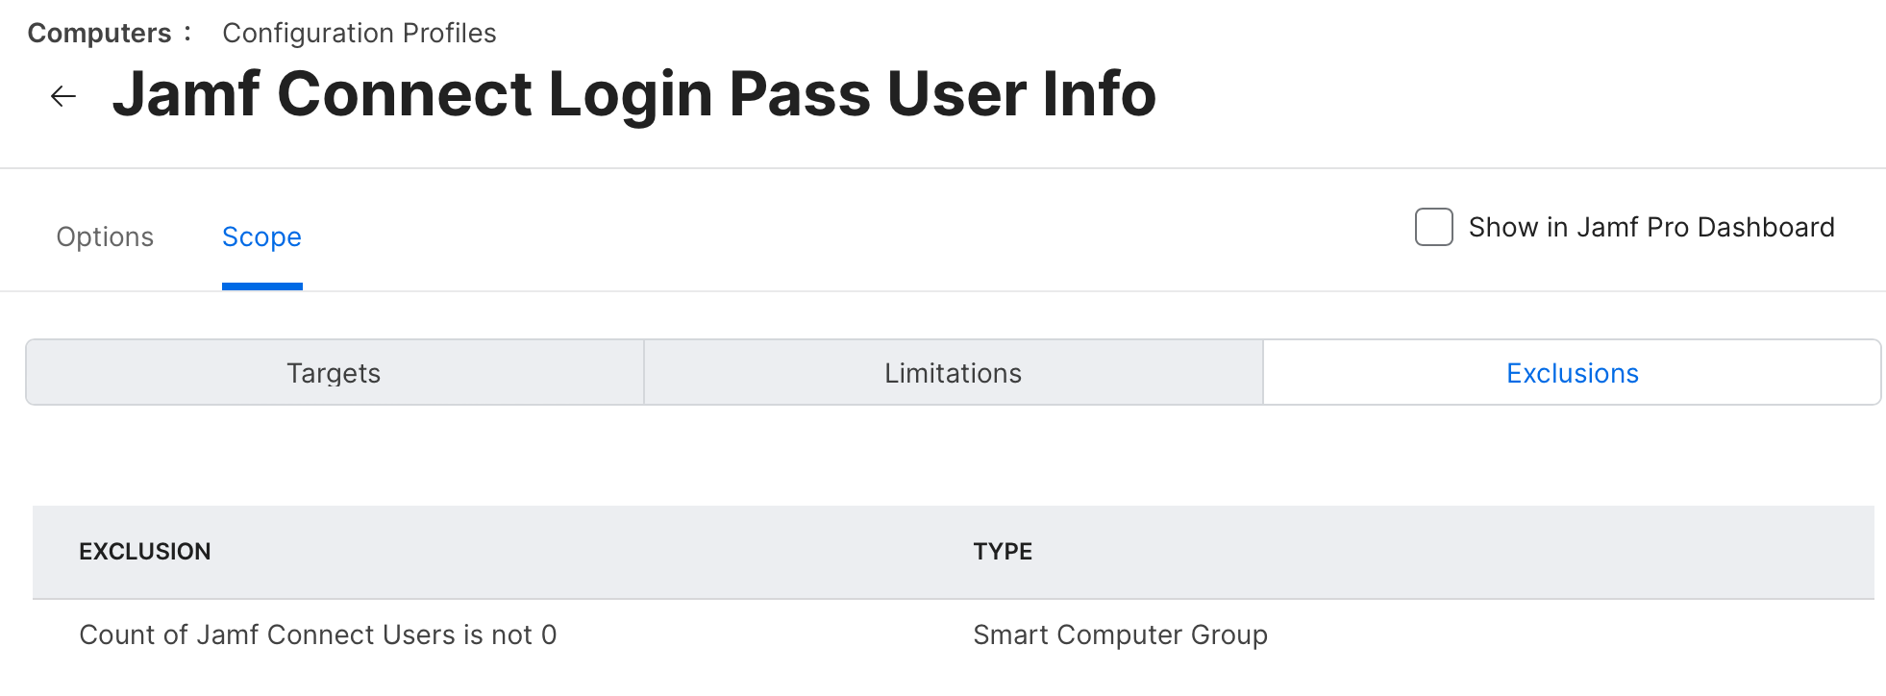The width and height of the screenshot is (1886, 696).
Task: Sort by the TYPE column header
Action: pos(1002,552)
